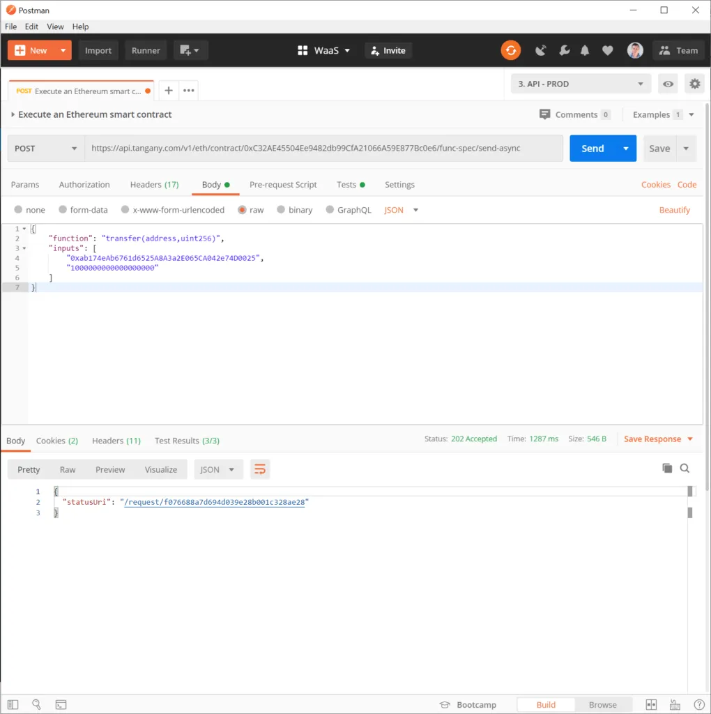
Task: Switch to the Params tab
Action: pyautogui.click(x=25, y=184)
